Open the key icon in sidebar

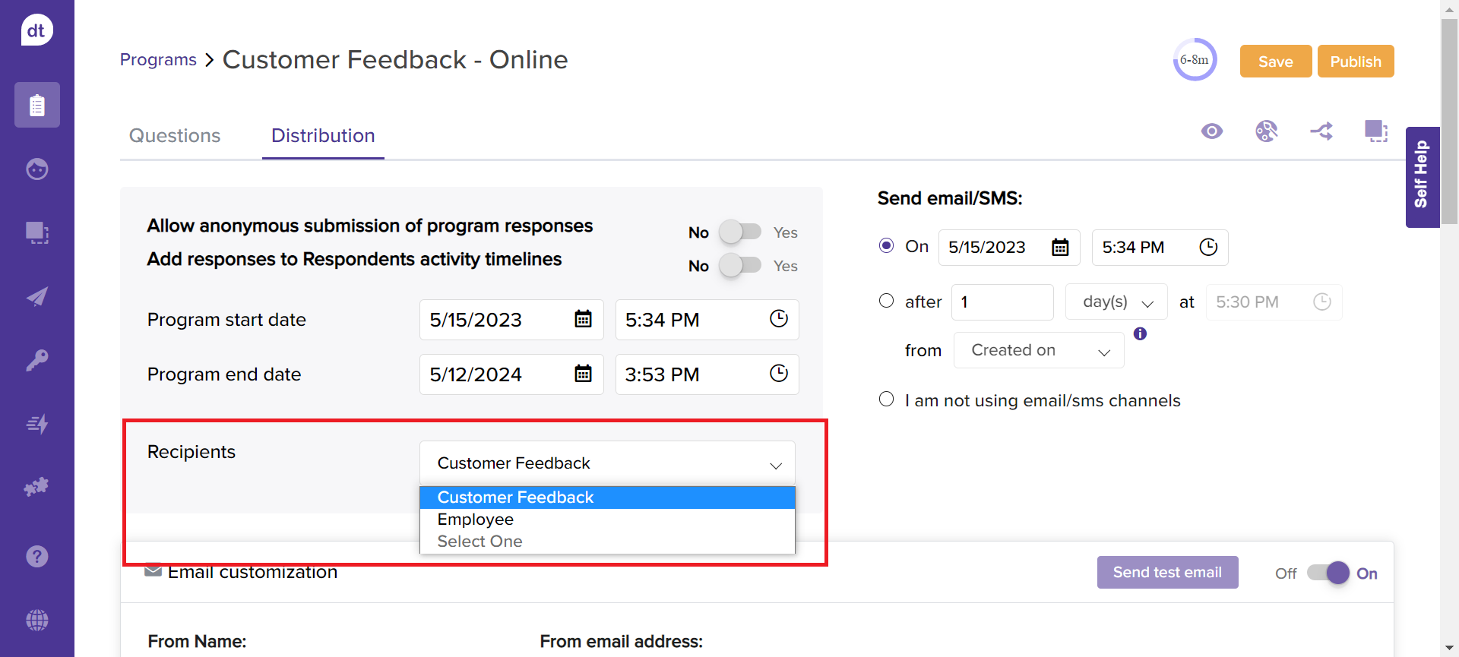[36, 360]
